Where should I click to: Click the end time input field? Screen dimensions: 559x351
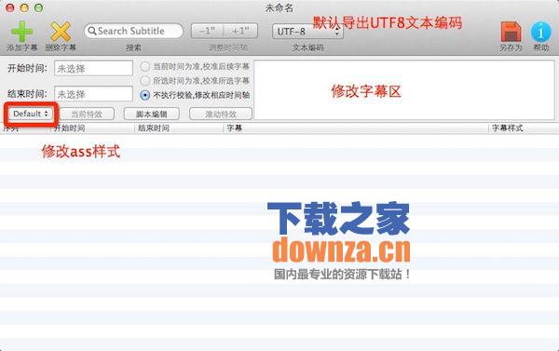click(93, 94)
